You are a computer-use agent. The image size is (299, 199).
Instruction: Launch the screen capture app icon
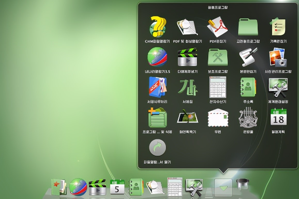[x=187, y=117]
